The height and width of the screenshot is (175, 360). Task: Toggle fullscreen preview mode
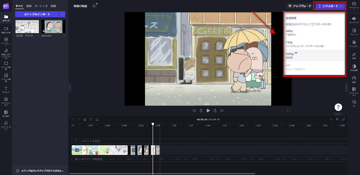pyautogui.click(x=288, y=111)
